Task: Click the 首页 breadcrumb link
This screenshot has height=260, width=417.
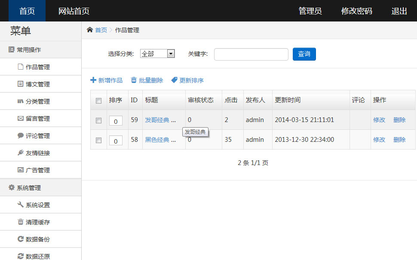Action: point(101,30)
